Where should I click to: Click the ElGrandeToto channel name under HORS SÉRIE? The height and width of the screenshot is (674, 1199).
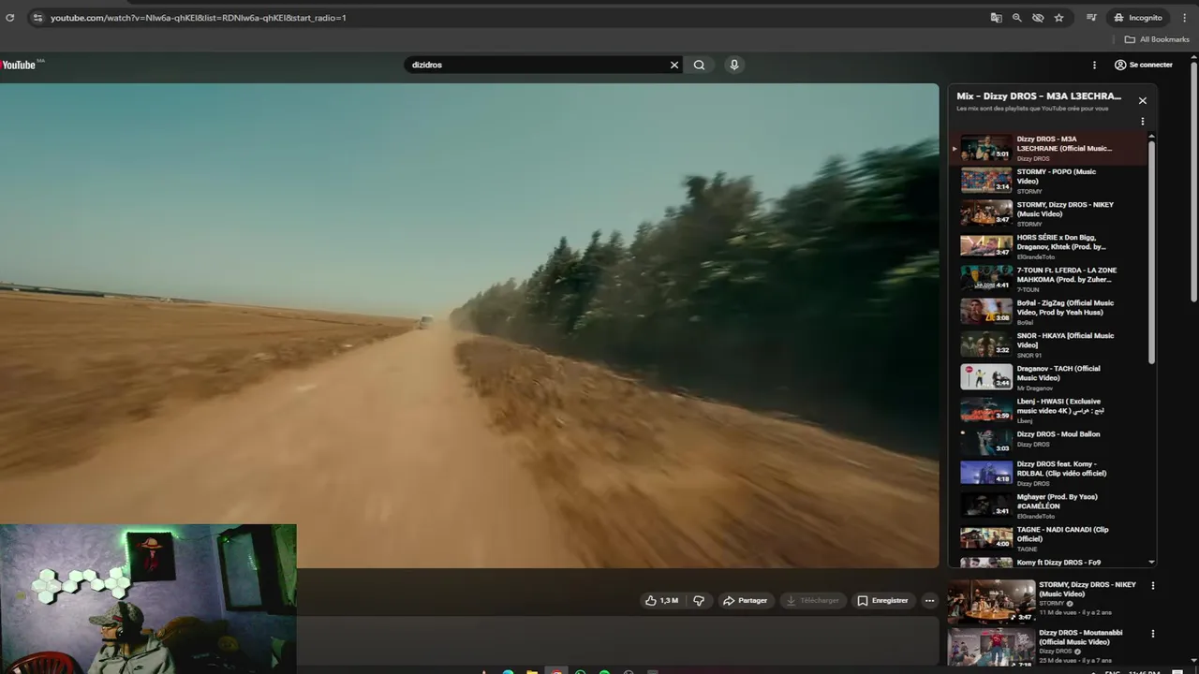coord(1036,256)
